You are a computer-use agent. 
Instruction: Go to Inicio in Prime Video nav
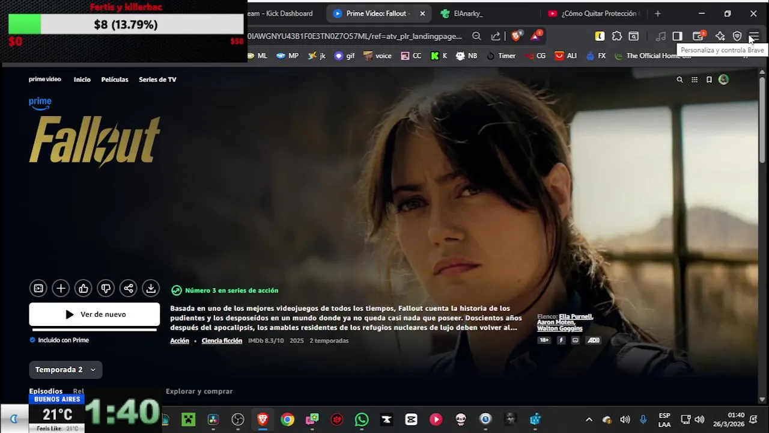click(x=82, y=79)
